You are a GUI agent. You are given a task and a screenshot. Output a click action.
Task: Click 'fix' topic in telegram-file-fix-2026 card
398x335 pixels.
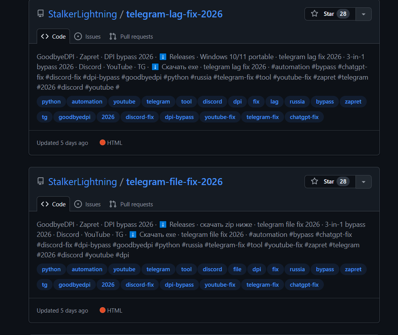click(x=276, y=270)
